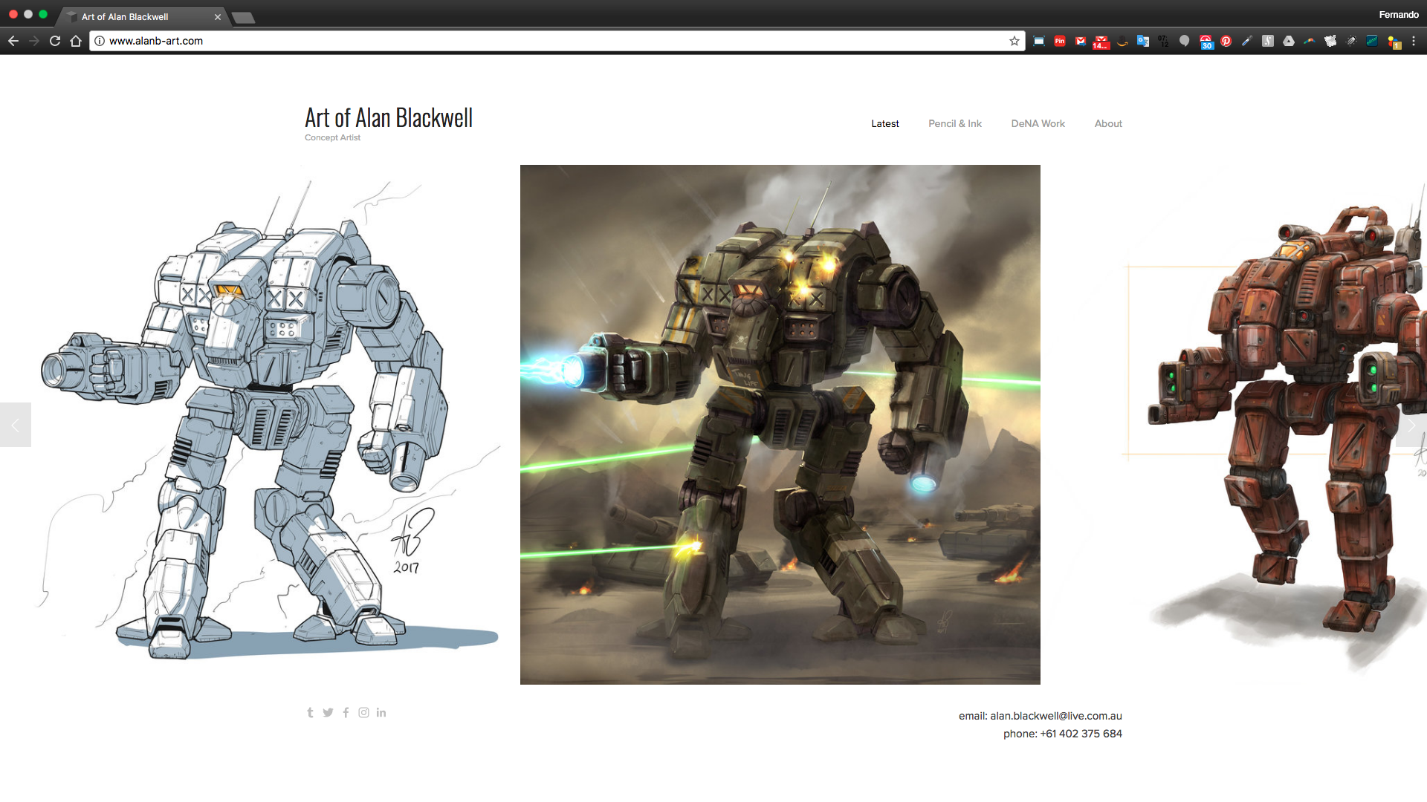The height and width of the screenshot is (802, 1427).
Task: Go to Pencil & Ink section
Action: [x=954, y=124]
